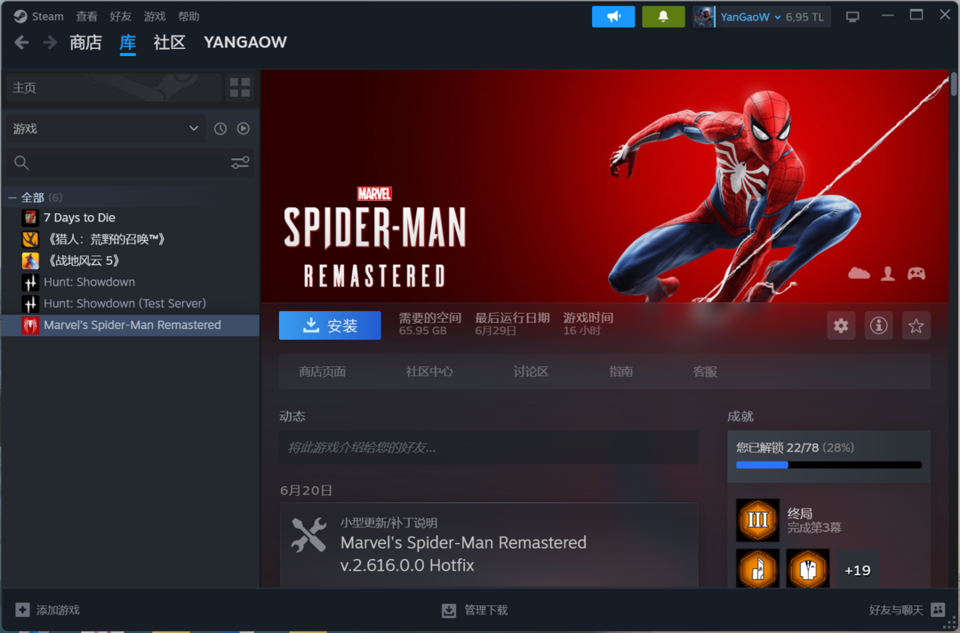
Task: Open game settings gear icon
Action: point(841,325)
